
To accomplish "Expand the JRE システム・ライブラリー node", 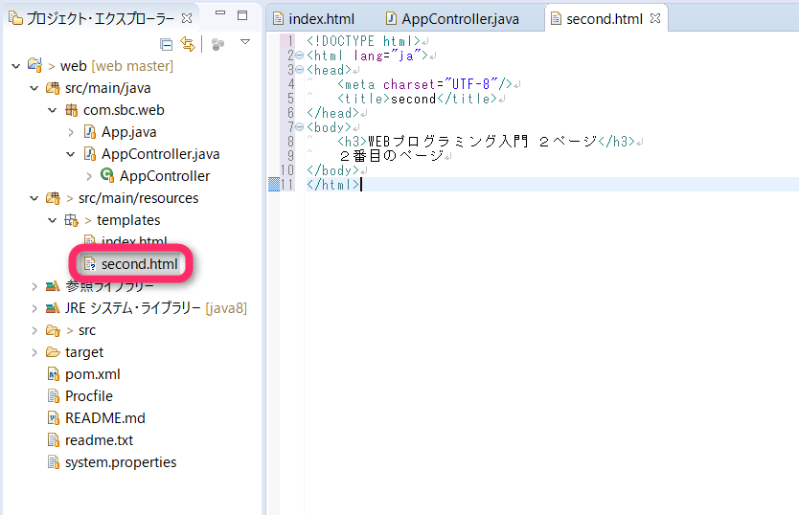I will pyautogui.click(x=34, y=308).
